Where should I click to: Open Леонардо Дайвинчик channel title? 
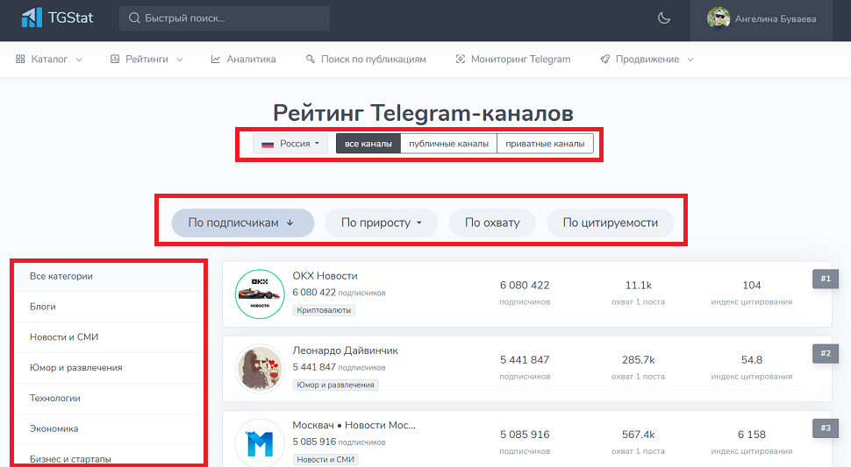pos(345,350)
